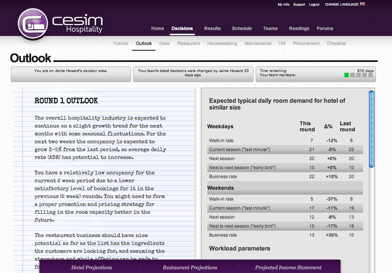
Task: Switch to the Maintenance tab
Action: (x=258, y=43)
